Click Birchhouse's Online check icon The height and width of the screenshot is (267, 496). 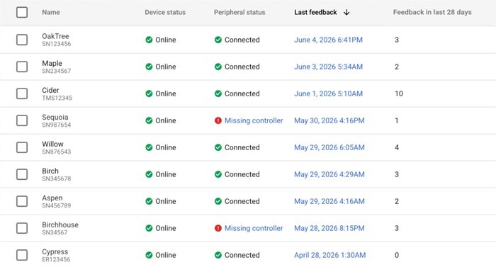click(x=149, y=228)
